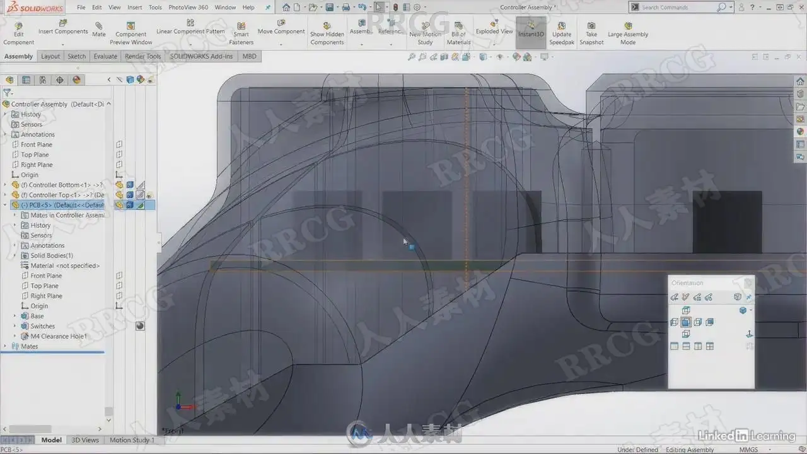Viewport: 807px width, 454px height.
Task: Open the FeatureManager design tree tab
Action: point(9,80)
